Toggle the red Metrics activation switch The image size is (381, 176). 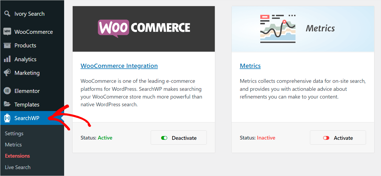326,138
